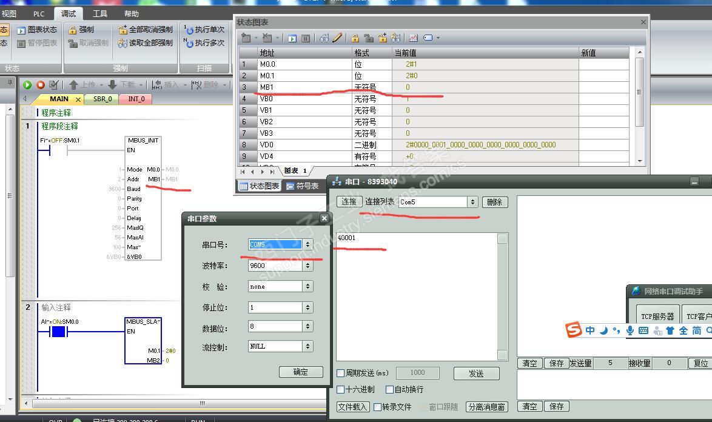The height and width of the screenshot is (422, 712).
Task: Open the 工具 ribbon tab
Action: coord(100,13)
